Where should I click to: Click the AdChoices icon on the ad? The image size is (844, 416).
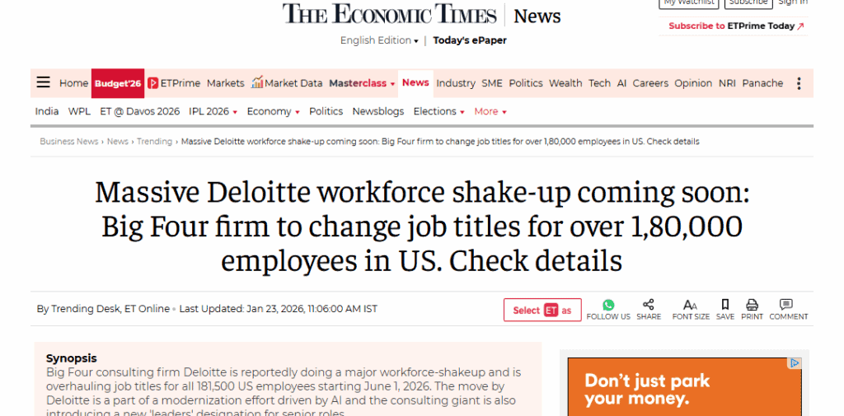tap(795, 362)
